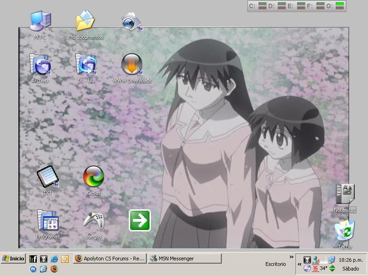Open the Mi PC desktop icon
Screen dimensions: 368x276
point(40,22)
